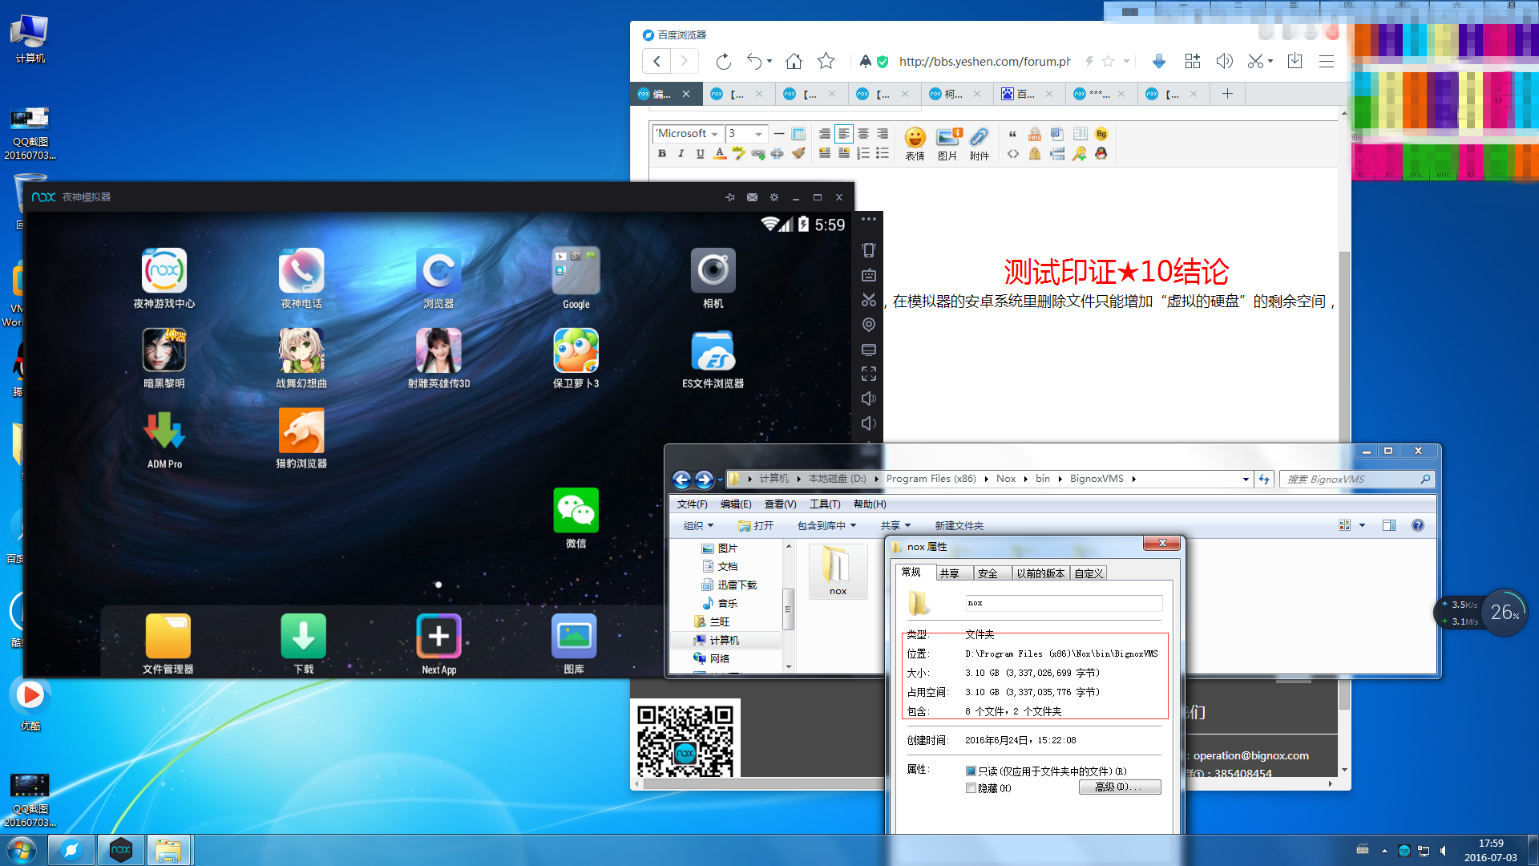Click the 高级(D)... button
Viewport: 1539px width, 866px height.
click(x=1120, y=787)
